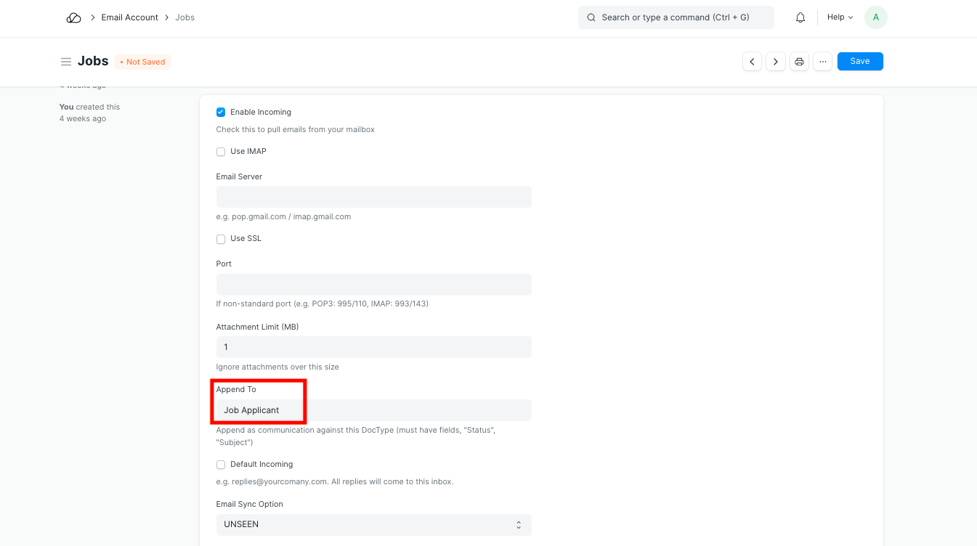Click the print icon
This screenshot has width=977, height=546.
(x=799, y=62)
